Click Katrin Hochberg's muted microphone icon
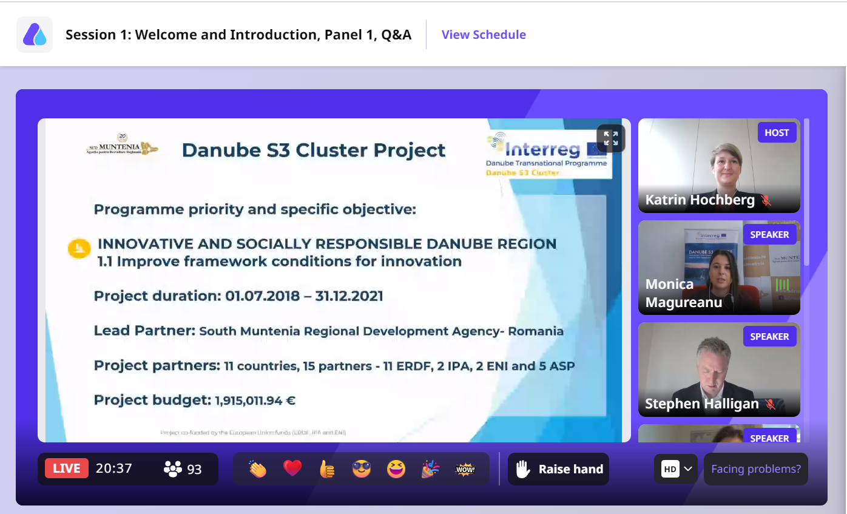Image resolution: width=847 pixels, height=514 pixels. tap(766, 200)
